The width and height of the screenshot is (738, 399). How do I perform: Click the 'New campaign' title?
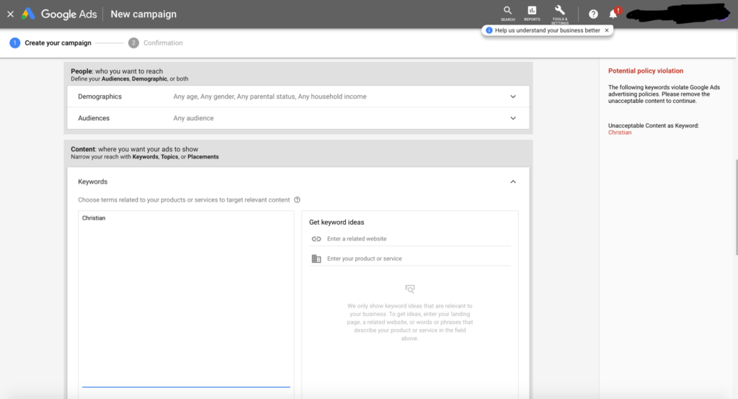pyautogui.click(x=143, y=14)
